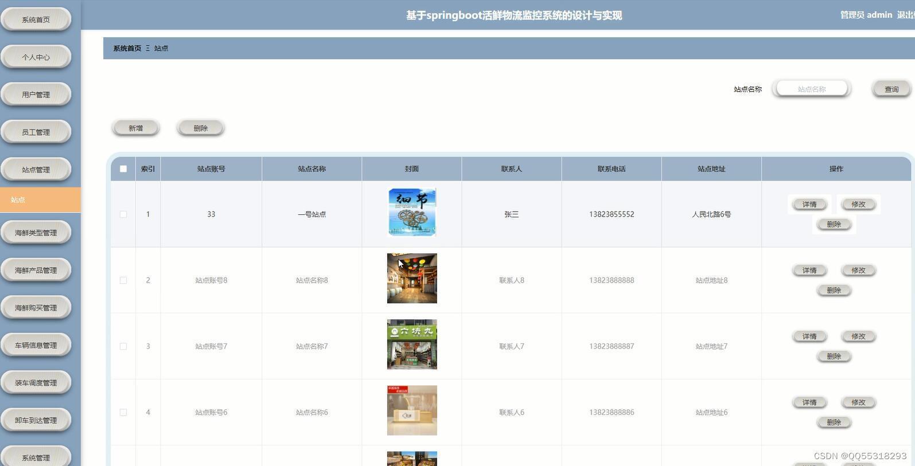Image resolution: width=915 pixels, height=466 pixels.
Task: Click 修改 for 站点名称7 row
Action: 858,336
